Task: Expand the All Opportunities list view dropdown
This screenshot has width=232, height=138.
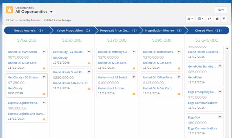Action: (x=51, y=12)
